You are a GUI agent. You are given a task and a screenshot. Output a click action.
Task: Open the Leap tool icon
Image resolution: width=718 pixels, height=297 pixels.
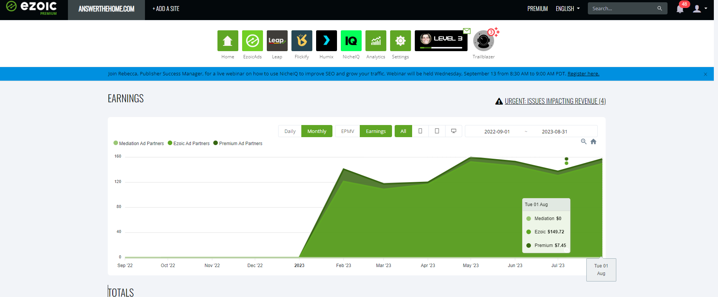tap(277, 41)
